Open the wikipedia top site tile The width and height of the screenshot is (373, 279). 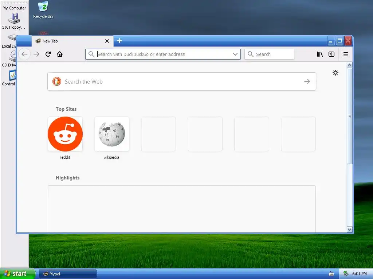coord(112,134)
